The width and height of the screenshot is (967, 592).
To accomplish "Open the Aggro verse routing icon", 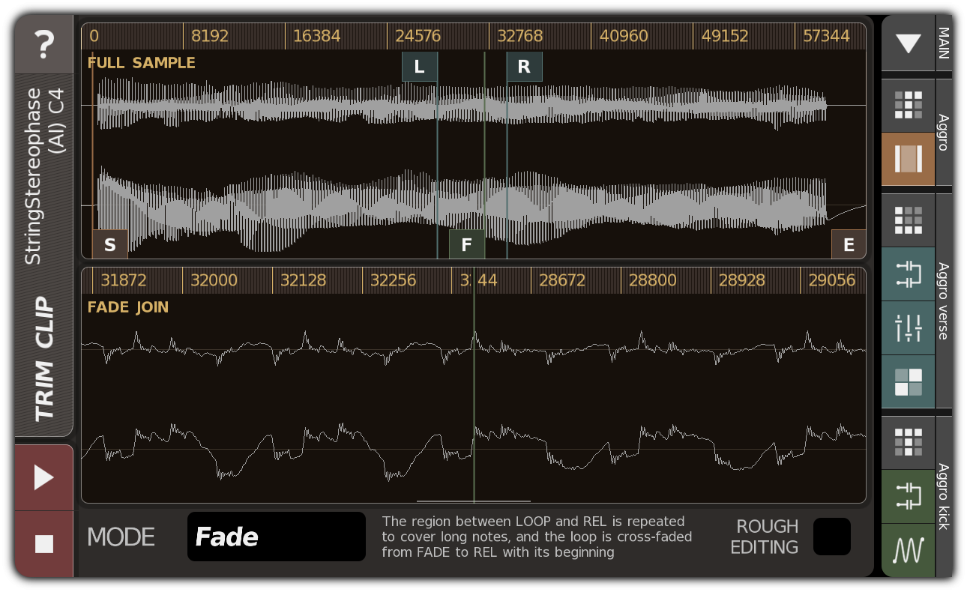I will point(908,274).
